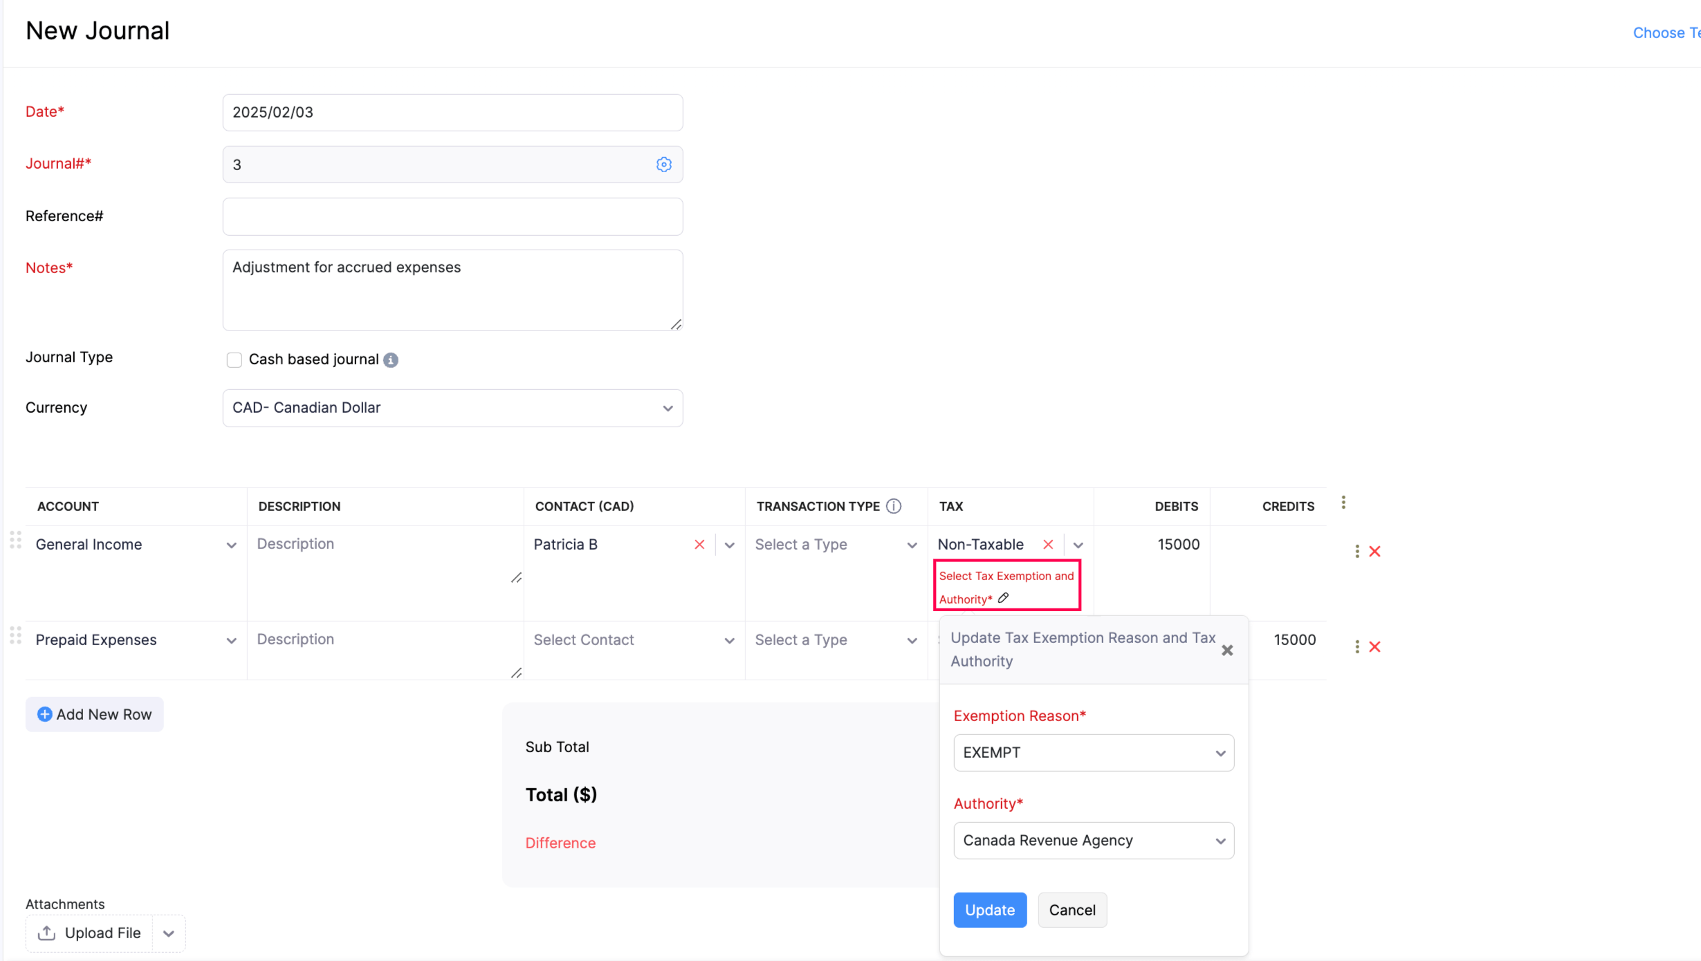This screenshot has width=1701, height=961.
Task: Click the remove contact X icon for Patricia B
Action: (699, 544)
